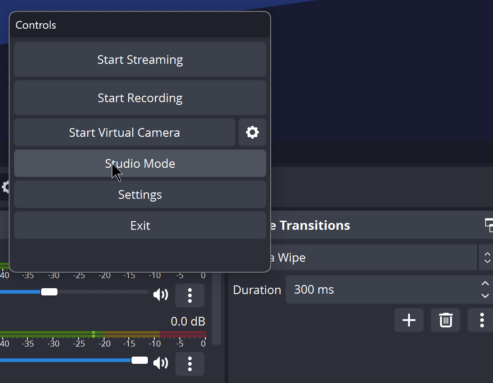Open the virtual camera configuration gear
Viewport: 493px width, 383px height.
pos(252,132)
